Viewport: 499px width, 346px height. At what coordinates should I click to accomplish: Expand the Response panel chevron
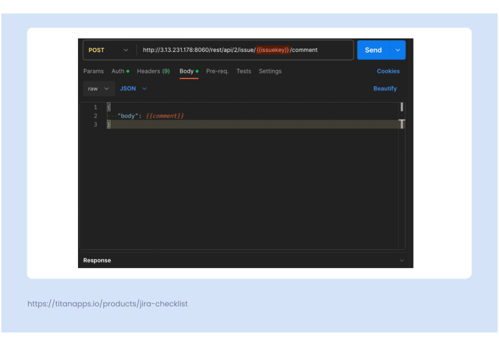pos(401,260)
